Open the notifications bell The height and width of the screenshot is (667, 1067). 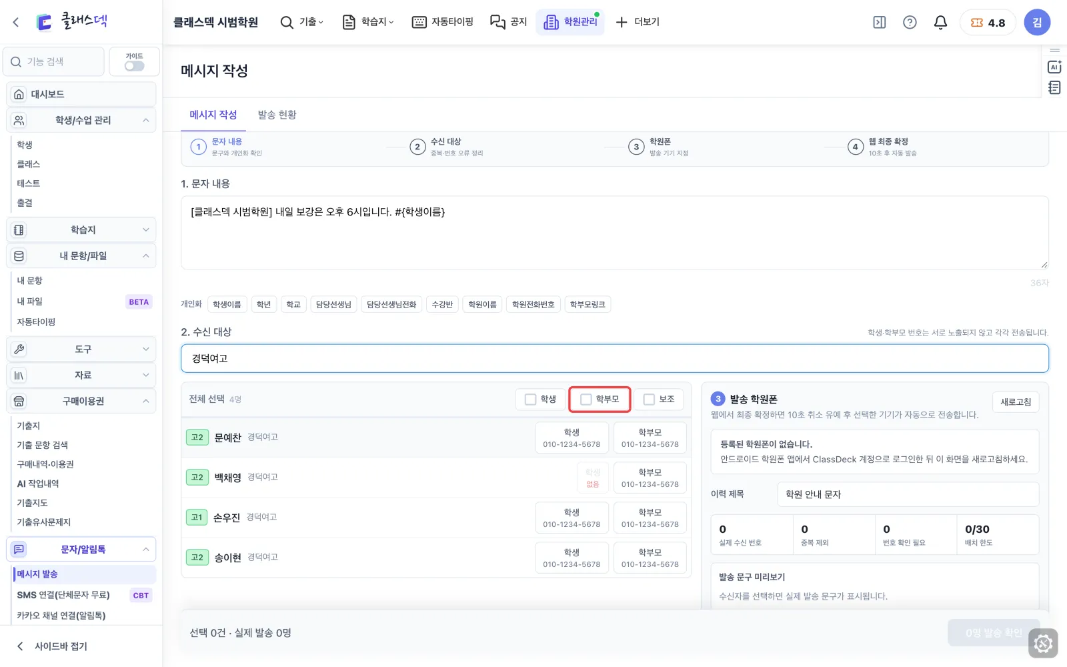940,22
